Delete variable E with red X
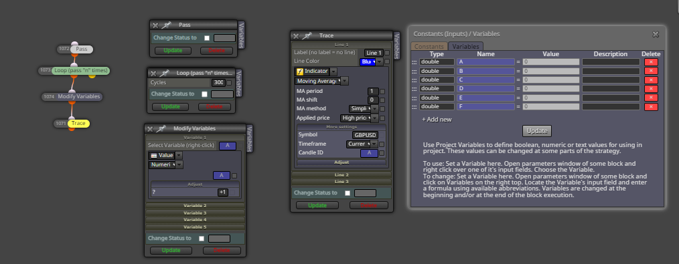The width and height of the screenshot is (679, 264). 651,98
